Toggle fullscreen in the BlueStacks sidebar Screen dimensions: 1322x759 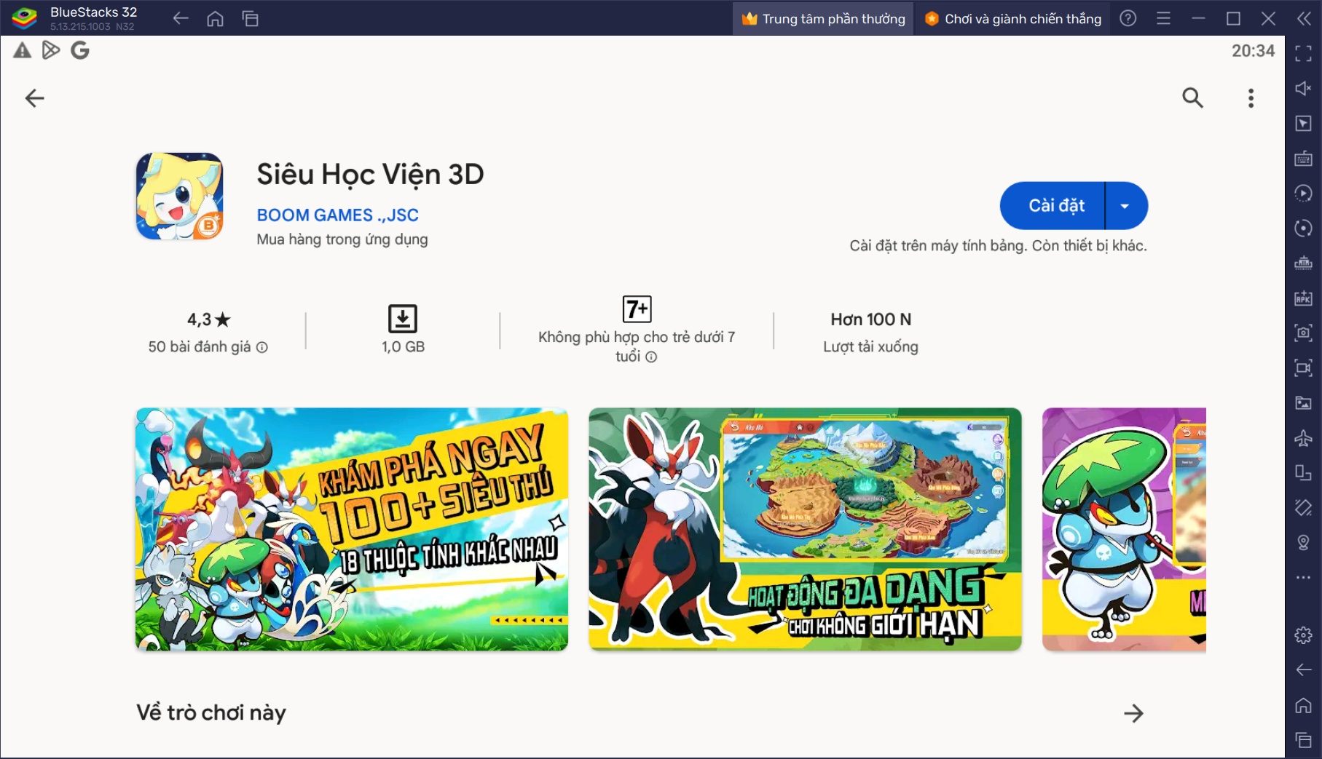1303,53
